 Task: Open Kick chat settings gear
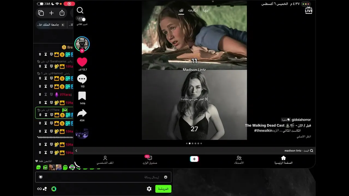pyautogui.click(x=149, y=189)
